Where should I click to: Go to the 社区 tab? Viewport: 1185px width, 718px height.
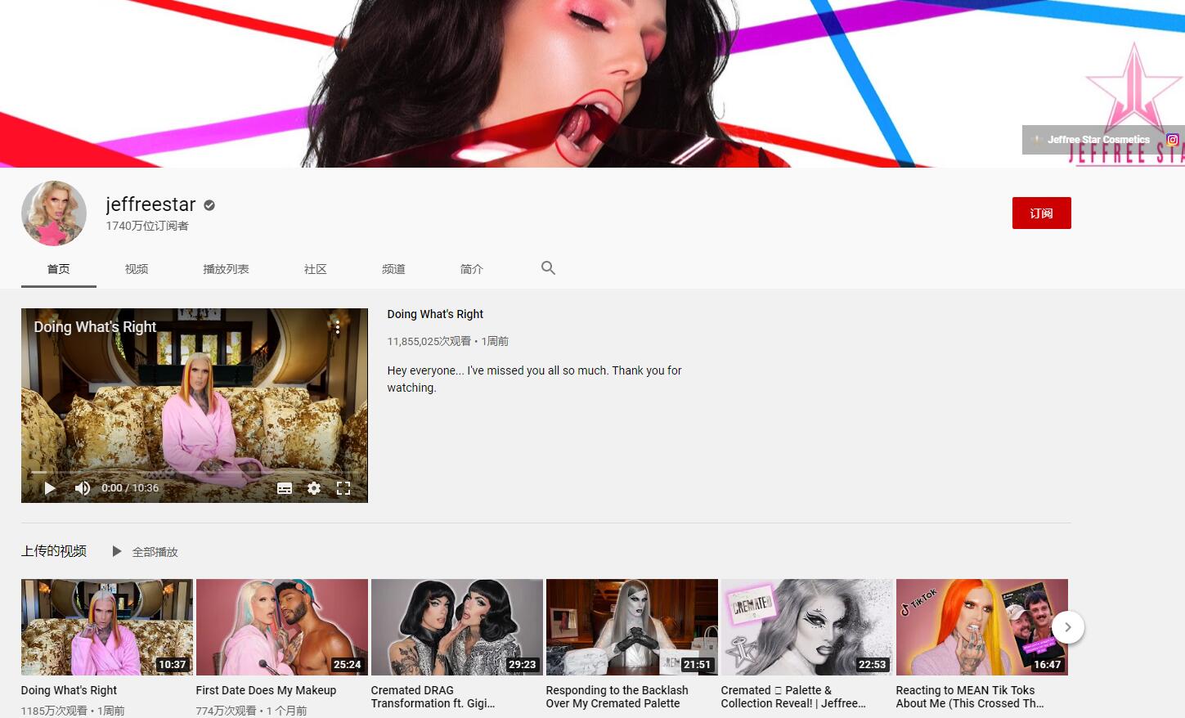[x=316, y=269]
